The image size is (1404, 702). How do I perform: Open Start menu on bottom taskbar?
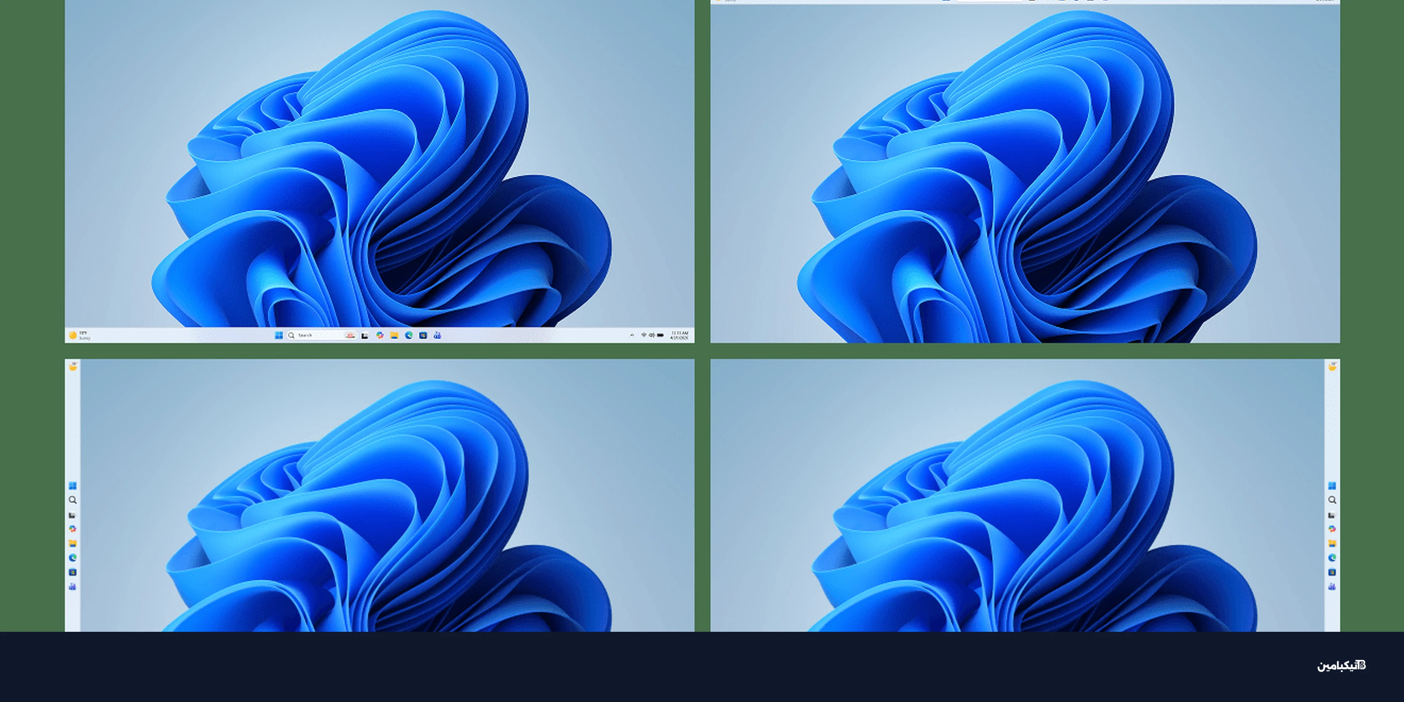278,335
